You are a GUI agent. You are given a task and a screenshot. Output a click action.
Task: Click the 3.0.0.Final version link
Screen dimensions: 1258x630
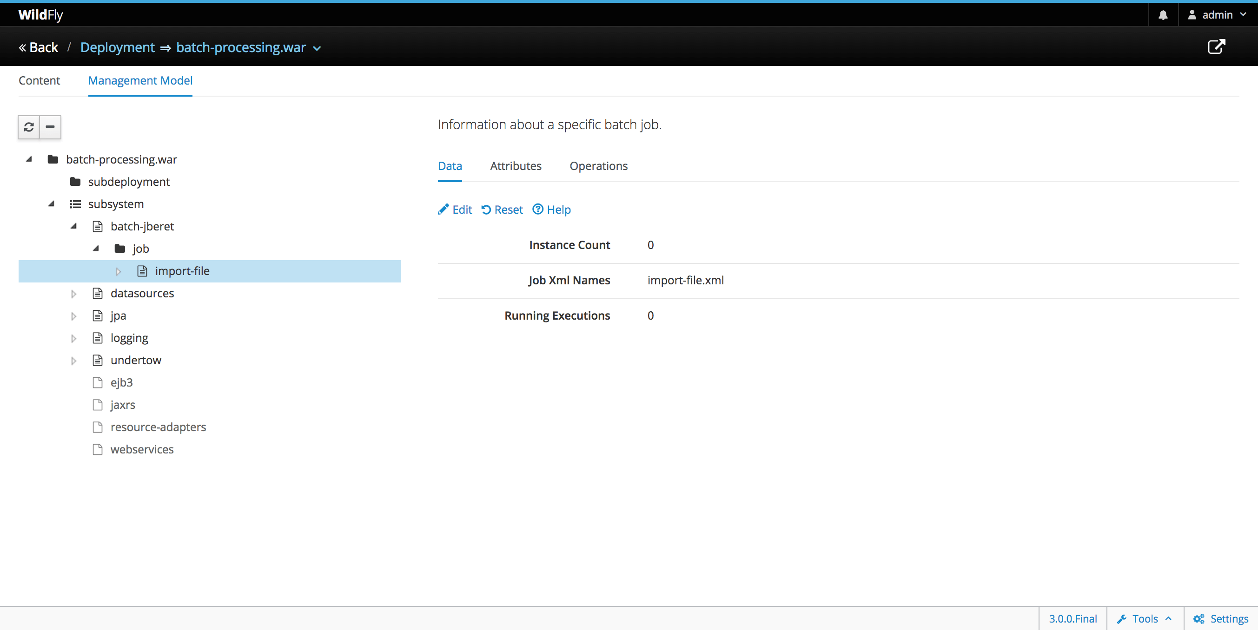(x=1073, y=618)
